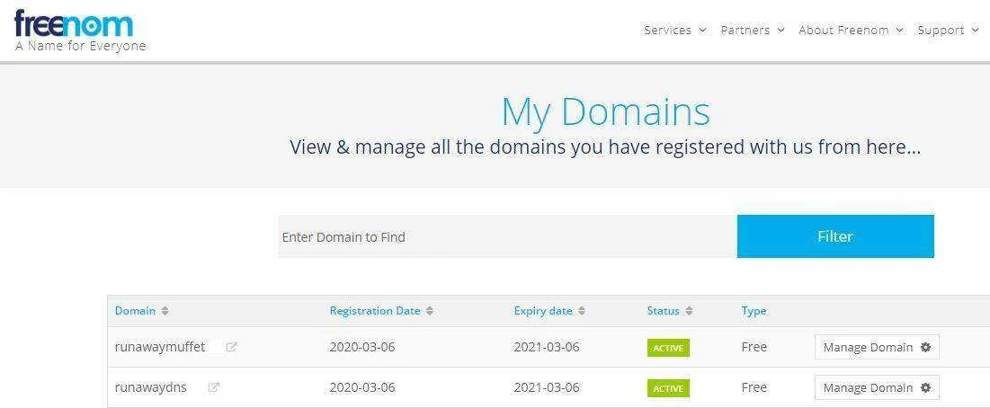Click expiry date 2021-03-06 of runawaydns
This screenshot has height=408, width=990.
pyautogui.click(x=547, y=388)
